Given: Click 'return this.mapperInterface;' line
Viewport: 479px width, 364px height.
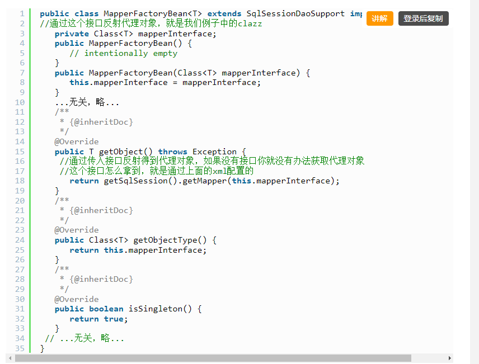Looking at the screenshot, I should 138,250.
